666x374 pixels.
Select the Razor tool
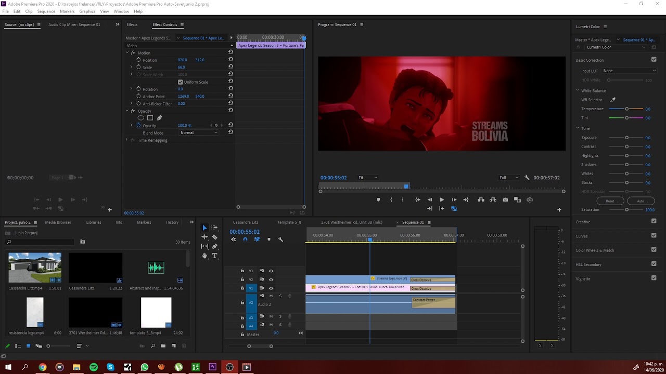214,237
